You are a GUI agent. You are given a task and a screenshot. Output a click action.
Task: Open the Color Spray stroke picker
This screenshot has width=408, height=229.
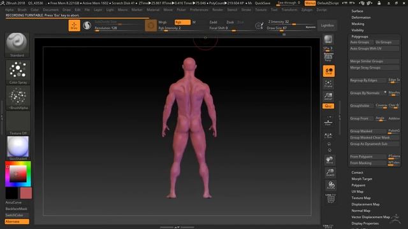coord(18,72)
